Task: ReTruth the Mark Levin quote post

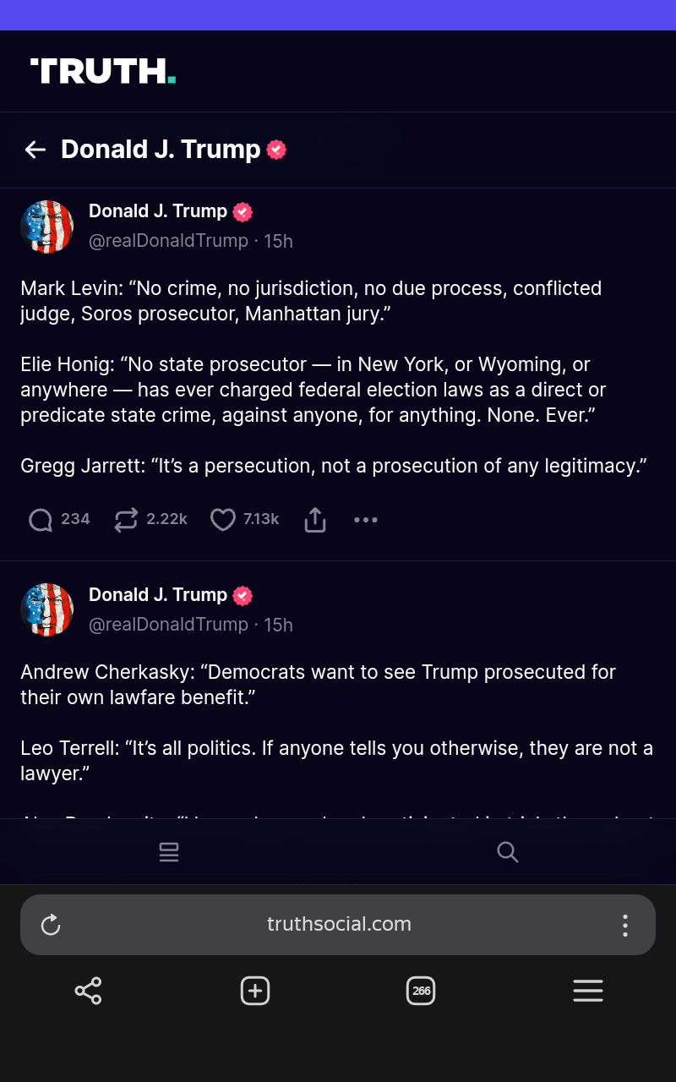Action: pos(126,519)
